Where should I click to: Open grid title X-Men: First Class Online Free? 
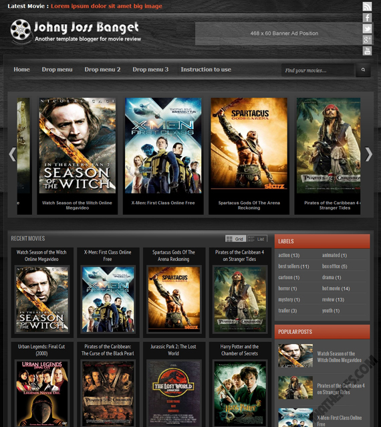coord(108,256)
